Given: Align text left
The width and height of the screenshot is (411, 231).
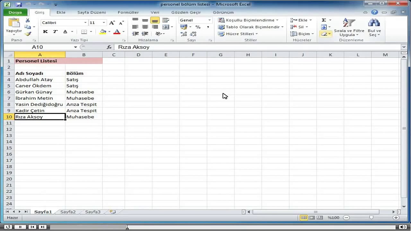Looking at the screenshot, I should pos(135,27).
